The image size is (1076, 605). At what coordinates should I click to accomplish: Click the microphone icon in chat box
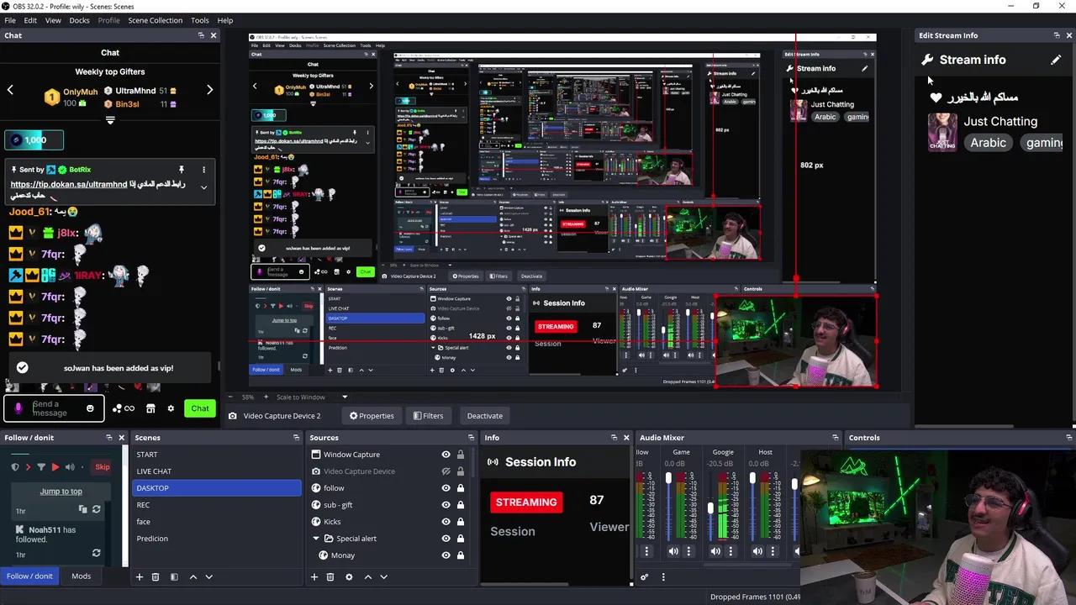tap(18, 408)
